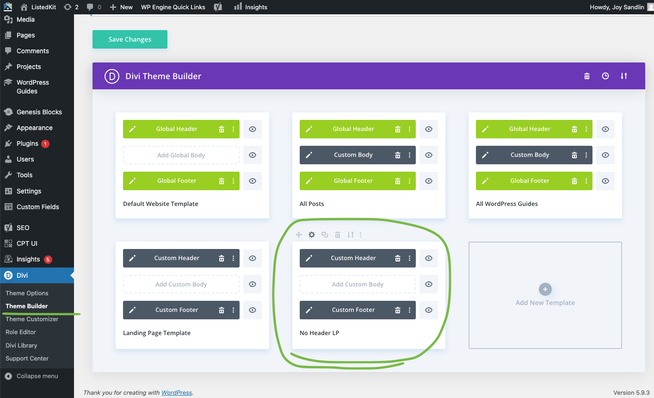Edit Custom Header in No Header LP template

[309, 258]
